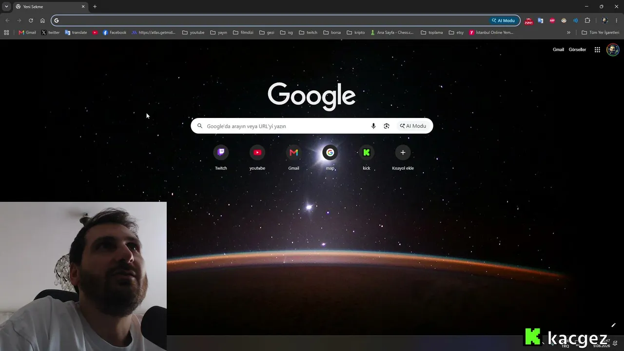Open the Chrome profile avatar in toolbar

coord(604,20)
